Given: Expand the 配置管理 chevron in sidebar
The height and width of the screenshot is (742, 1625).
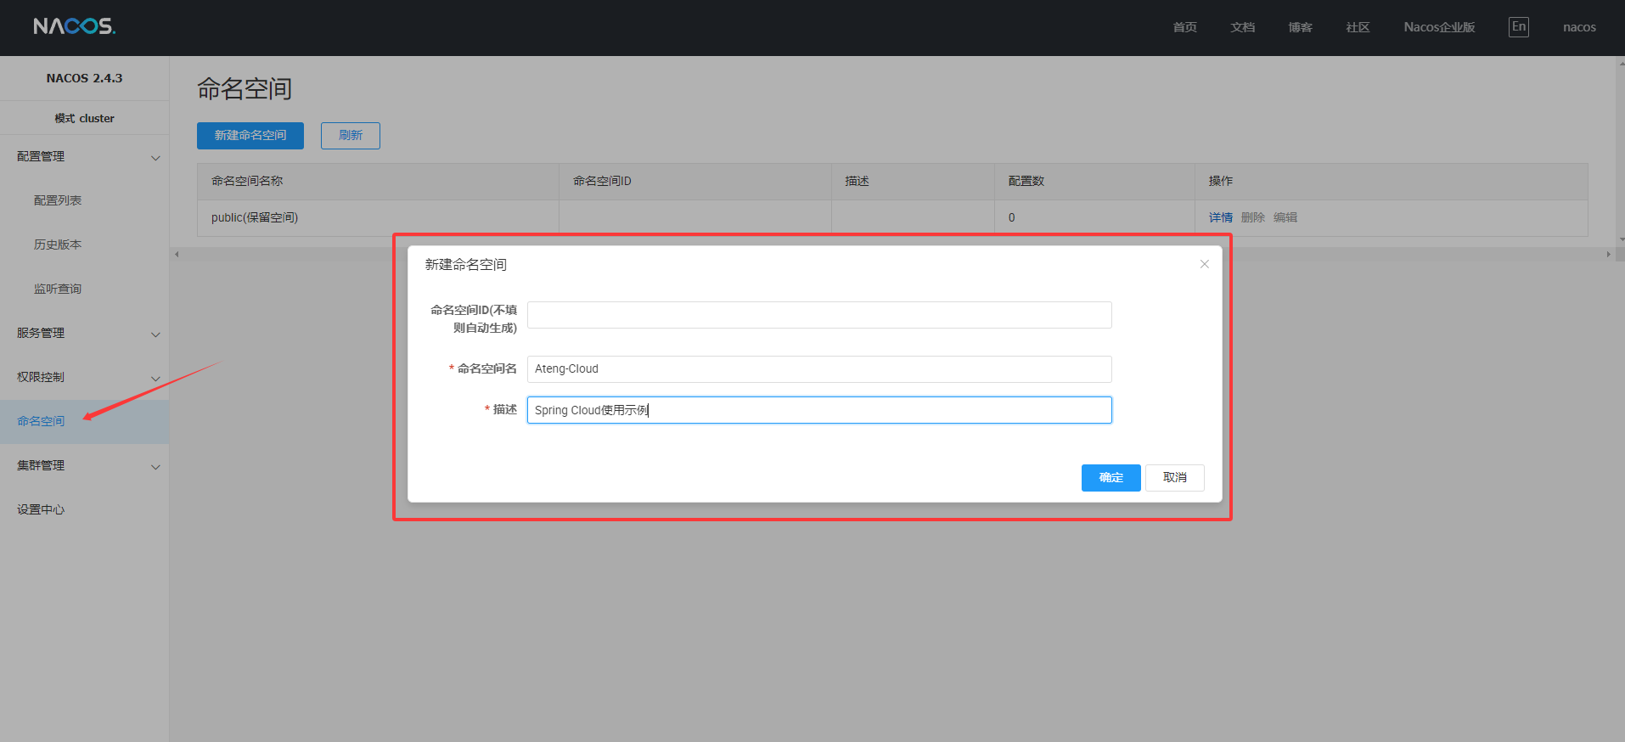Looking at the screenshot, I should 155,158.
